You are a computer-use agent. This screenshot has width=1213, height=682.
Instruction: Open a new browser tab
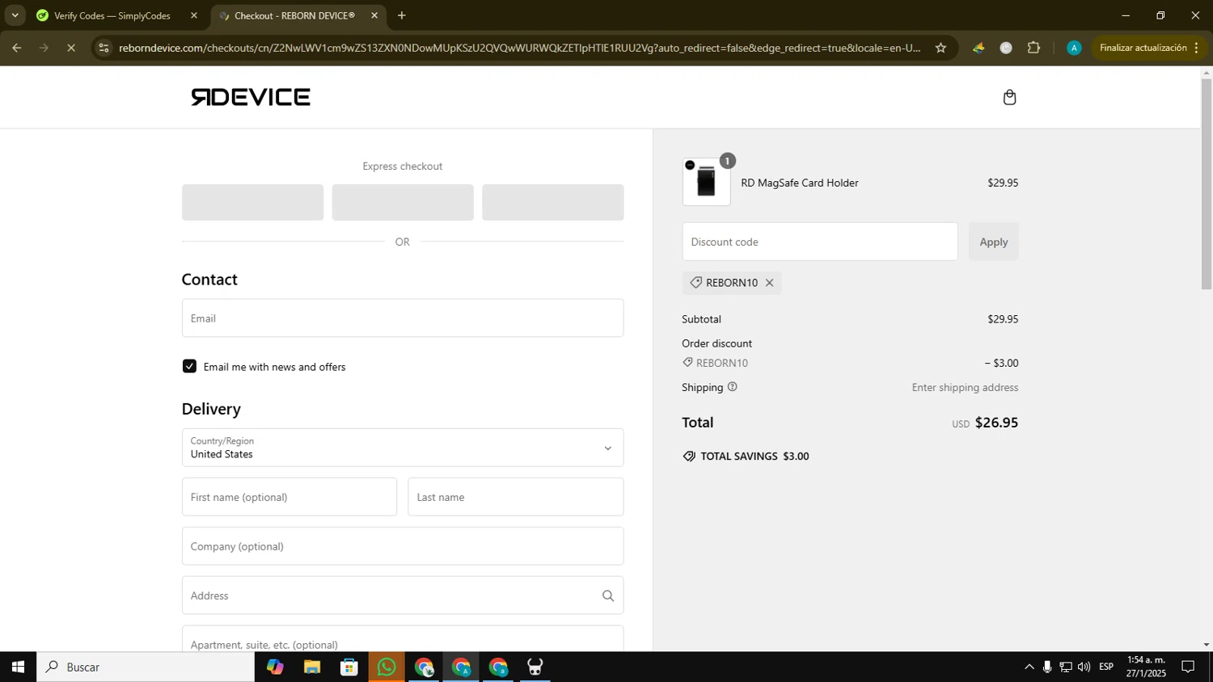tap(402, 15)
